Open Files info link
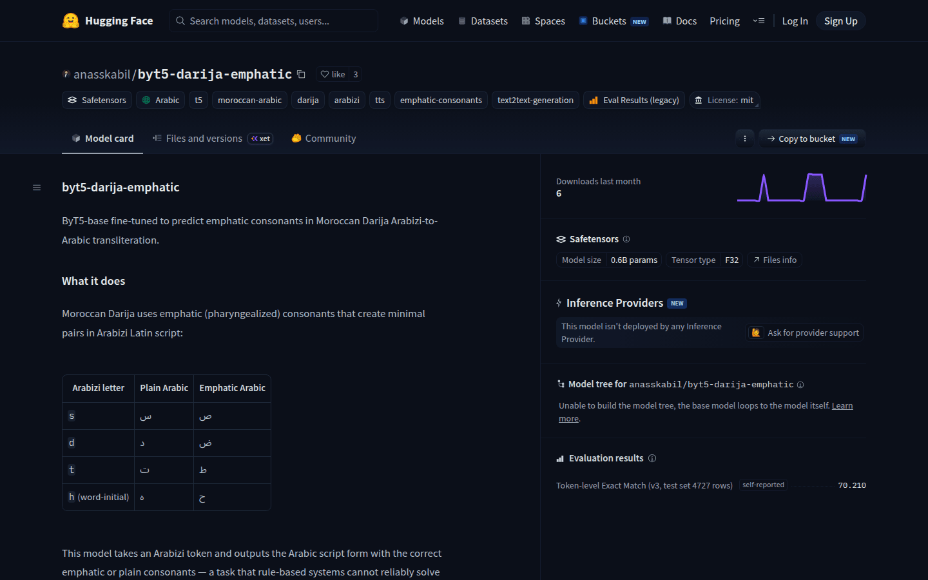This screenshot has height=580, width=928. click(x=775, y=260)
